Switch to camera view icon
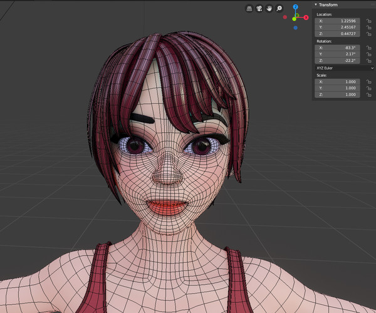This screenshot has width=376, height=313. tap(259, 9)
